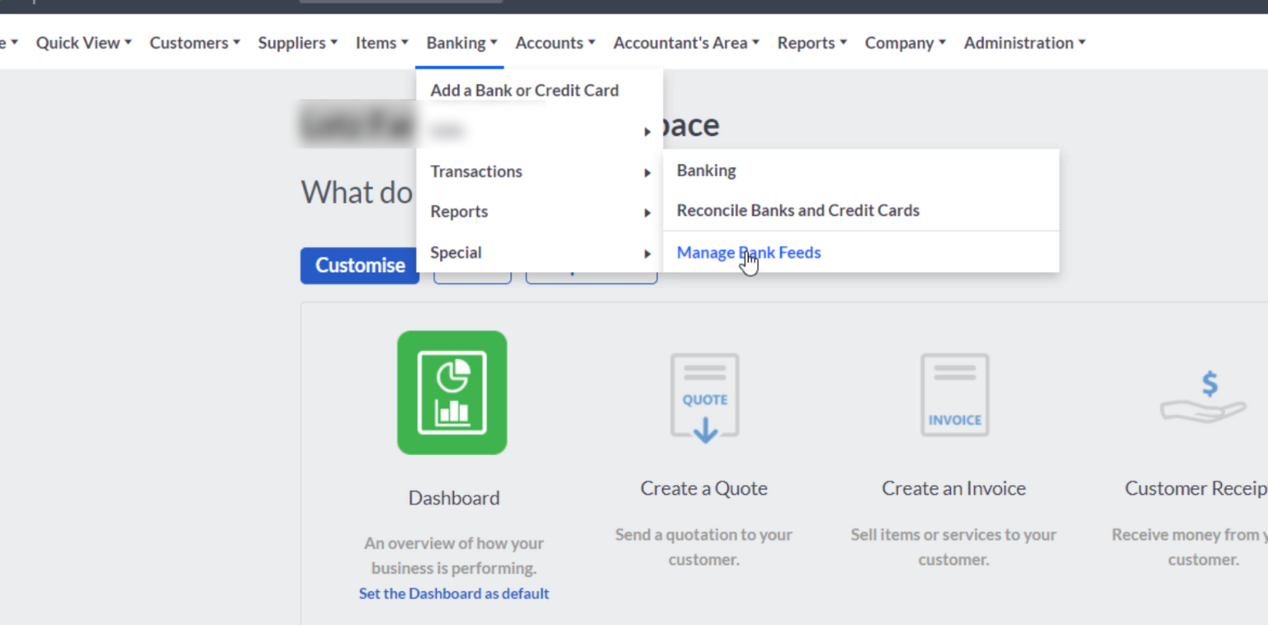Click the Create an Invoice document icon
The width and height of the screenshot is (1268, 625).
coord(953,395)
